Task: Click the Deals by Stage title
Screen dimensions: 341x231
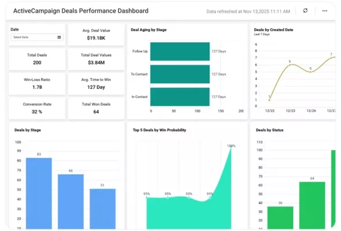Action: coord(28,130)
